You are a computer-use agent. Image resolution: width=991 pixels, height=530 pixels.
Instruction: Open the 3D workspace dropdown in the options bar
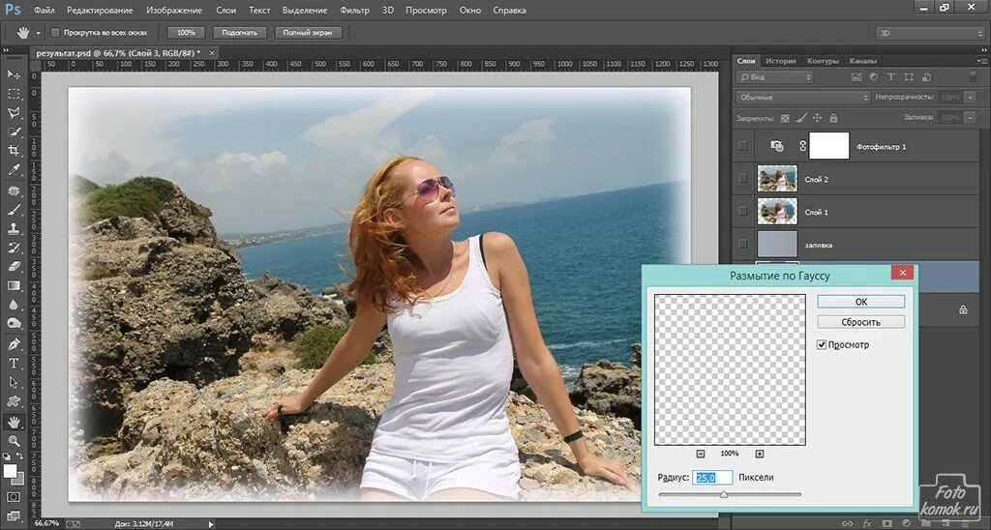point(930,33)
